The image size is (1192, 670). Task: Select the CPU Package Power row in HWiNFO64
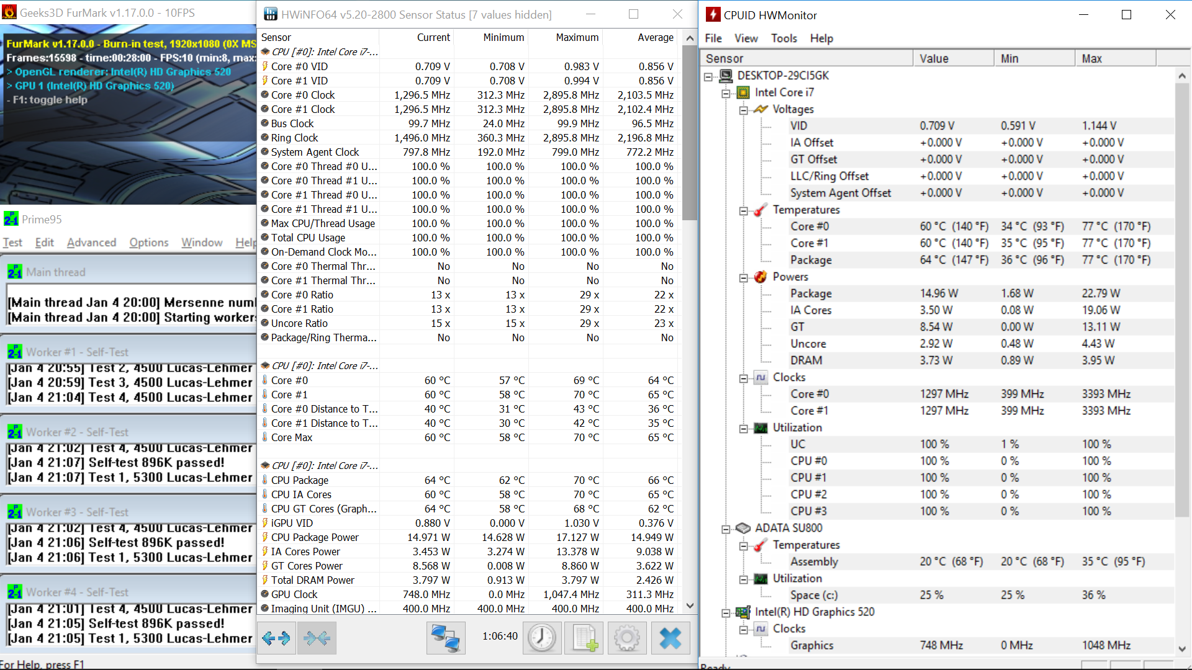click(469, 537)
